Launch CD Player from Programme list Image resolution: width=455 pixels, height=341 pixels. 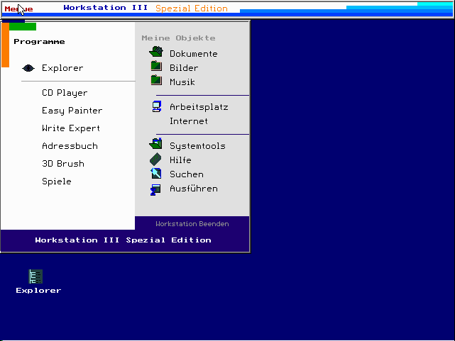pos(65,93)
